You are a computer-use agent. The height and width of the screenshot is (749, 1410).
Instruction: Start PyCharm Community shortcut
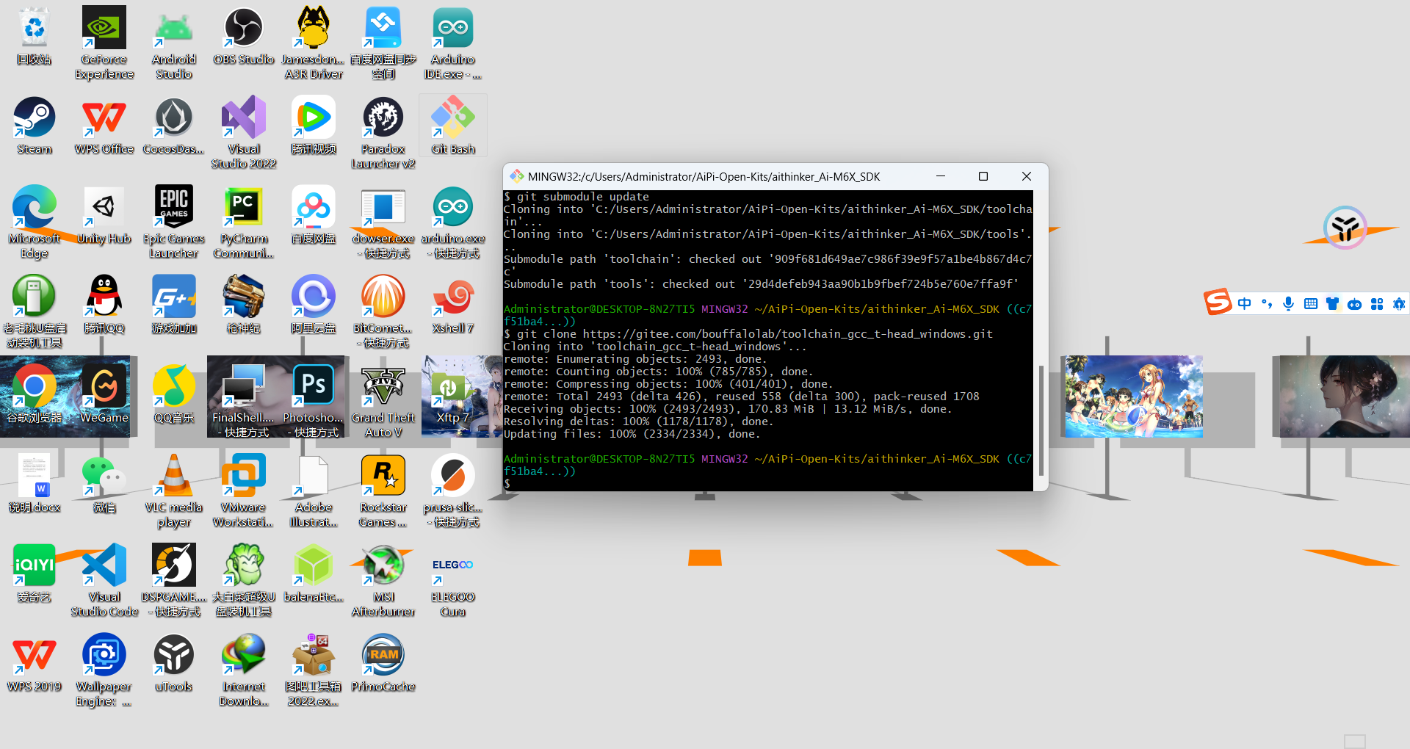[244, 222]
